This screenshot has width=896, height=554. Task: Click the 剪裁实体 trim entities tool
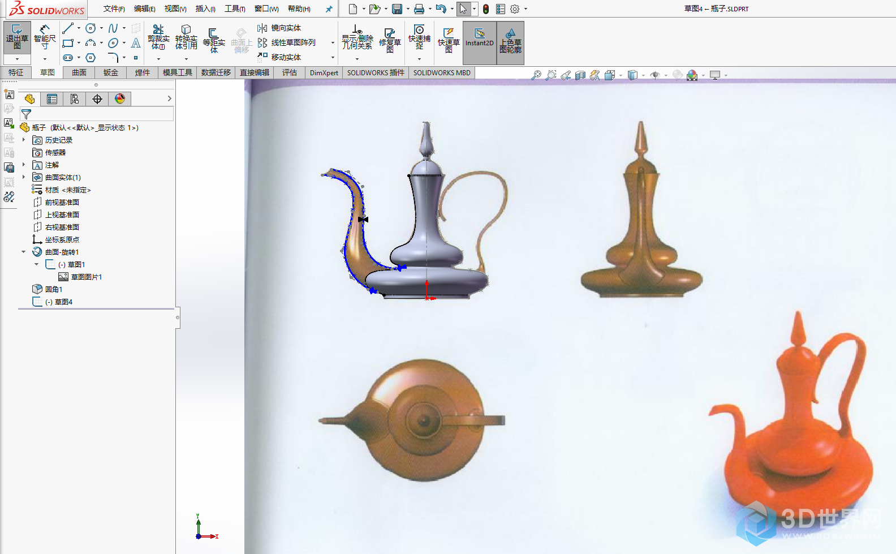click(158, 37)
